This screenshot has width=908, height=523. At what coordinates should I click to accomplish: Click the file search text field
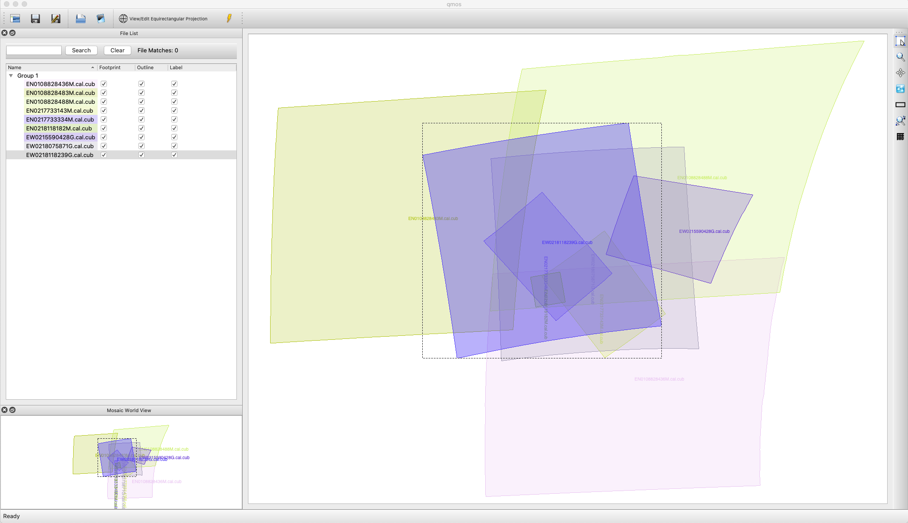34,51
